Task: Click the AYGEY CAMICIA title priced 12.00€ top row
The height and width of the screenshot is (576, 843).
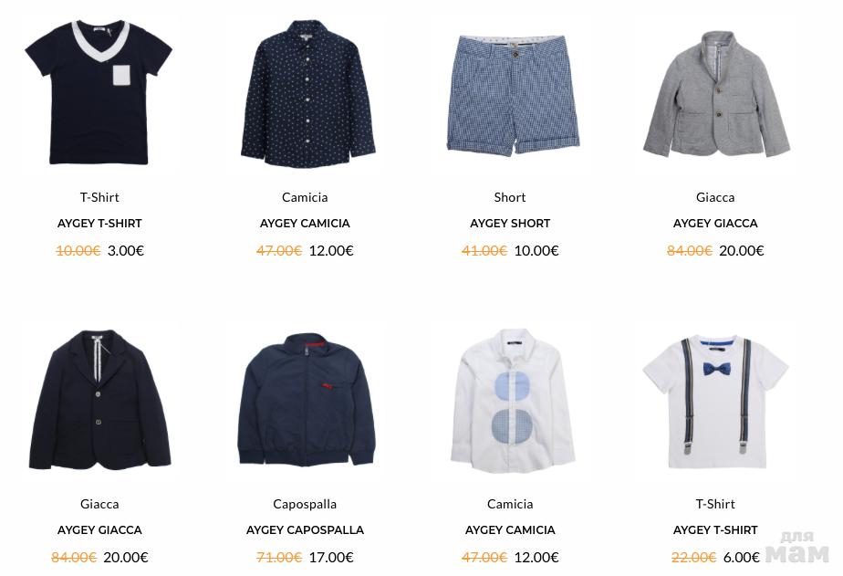Action: point(305,224)
